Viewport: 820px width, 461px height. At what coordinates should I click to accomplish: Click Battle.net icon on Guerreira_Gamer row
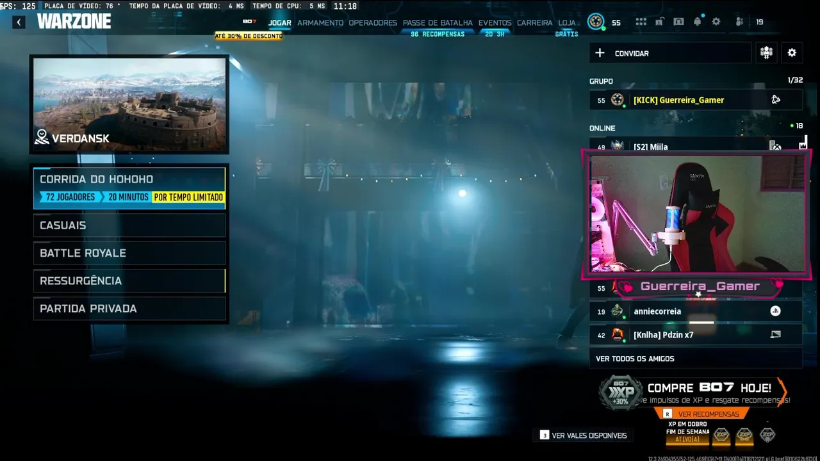776,100
